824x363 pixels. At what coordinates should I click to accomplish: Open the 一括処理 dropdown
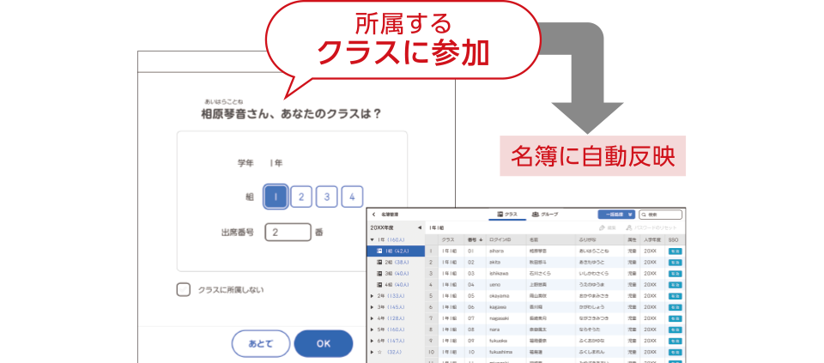pos(615,215)
